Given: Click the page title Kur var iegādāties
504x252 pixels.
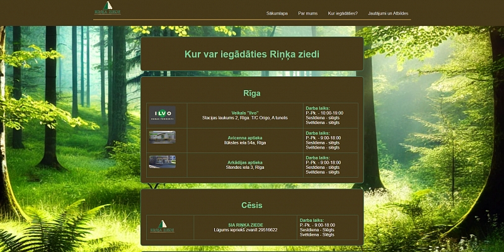Looking at the screenshot, I should click(x=252, y=54).
